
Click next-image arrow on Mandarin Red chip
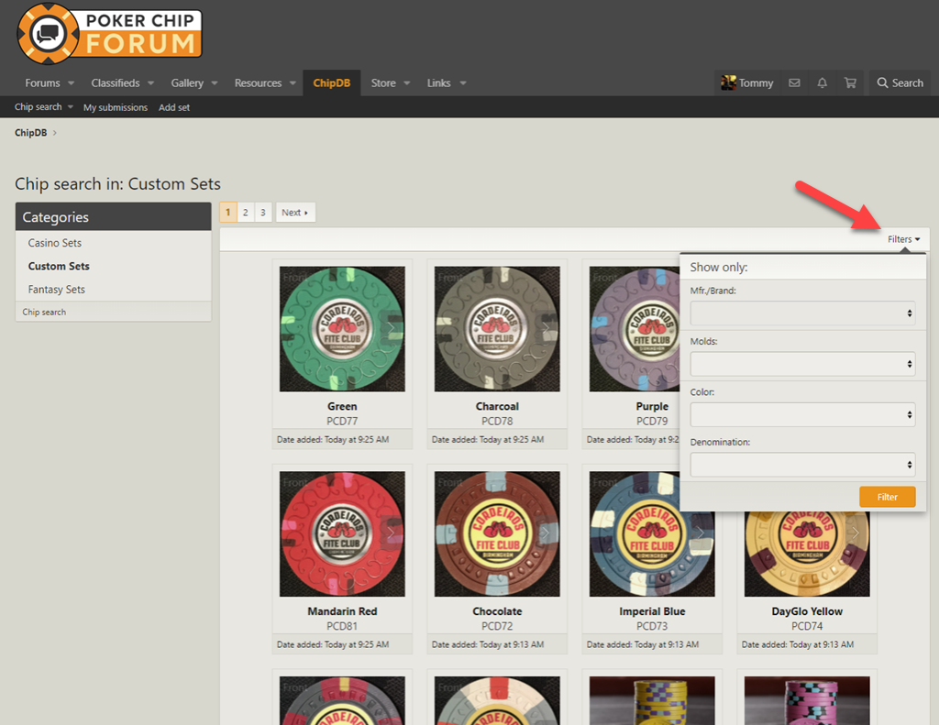click(391, 533)
